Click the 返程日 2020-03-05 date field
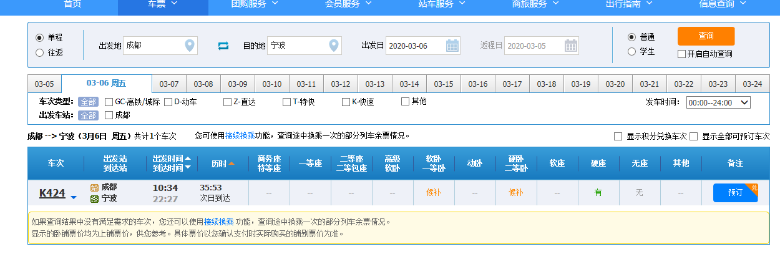 (x=542, y=46)
